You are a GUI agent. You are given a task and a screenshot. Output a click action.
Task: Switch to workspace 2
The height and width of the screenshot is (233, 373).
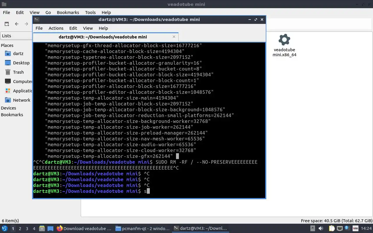pos(20,229)
